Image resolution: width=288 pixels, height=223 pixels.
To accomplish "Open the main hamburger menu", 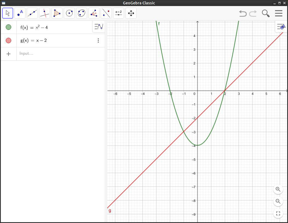I will click(278, 13).
